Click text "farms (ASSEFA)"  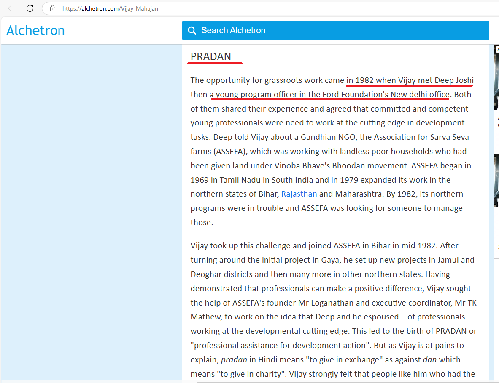pyautogui.click(x=218, y=152)
